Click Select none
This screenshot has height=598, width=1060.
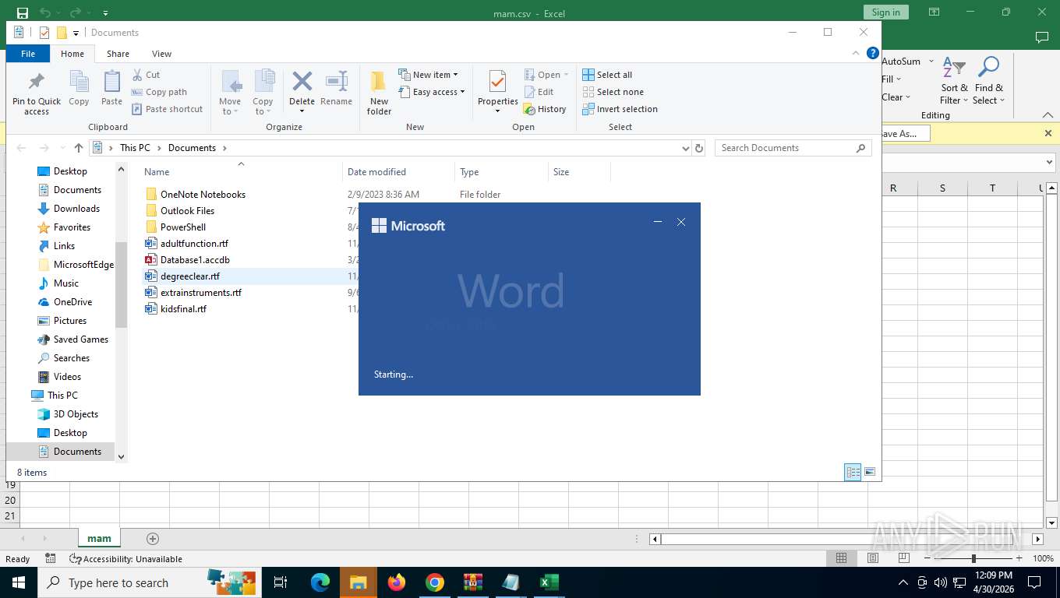(x=613, y=92)
